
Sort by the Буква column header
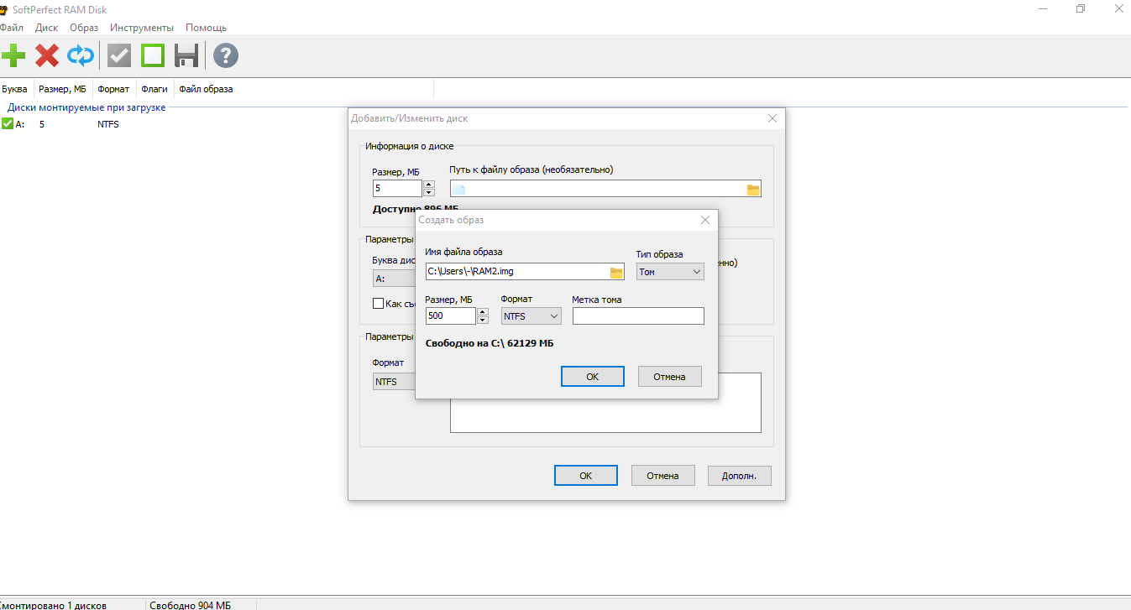coord(14,89)
